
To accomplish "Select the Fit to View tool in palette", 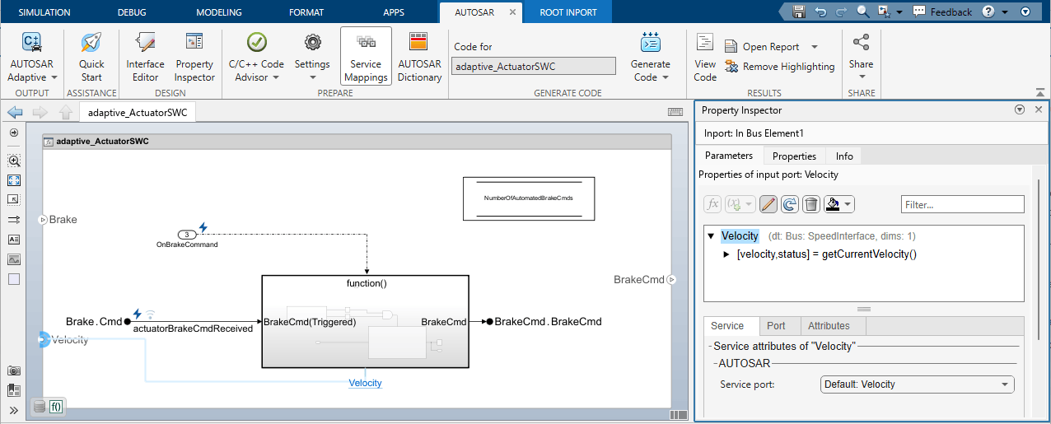I will click(13, 180).
